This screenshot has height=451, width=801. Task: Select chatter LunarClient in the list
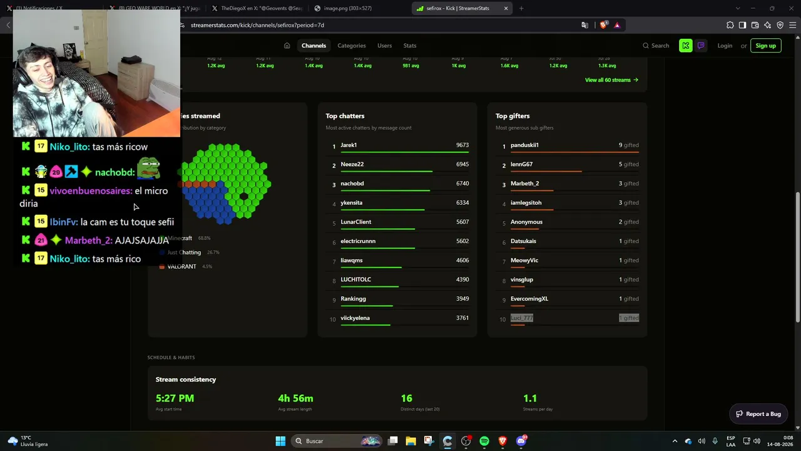355,222
